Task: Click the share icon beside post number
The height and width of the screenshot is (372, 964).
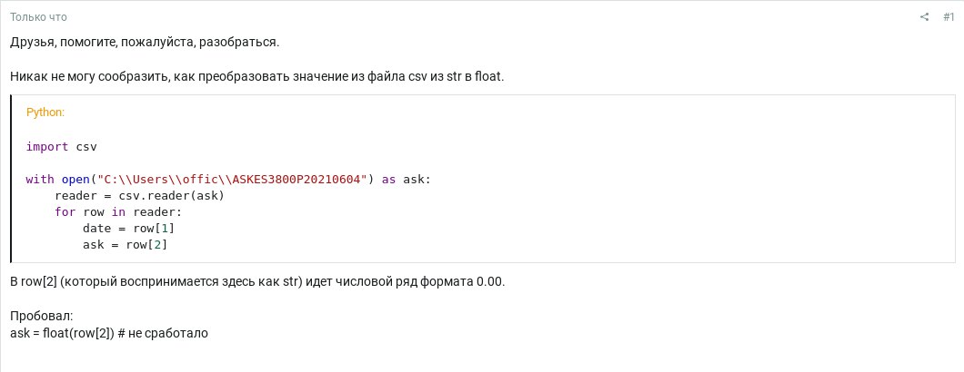Action: (x=924, y=17)
